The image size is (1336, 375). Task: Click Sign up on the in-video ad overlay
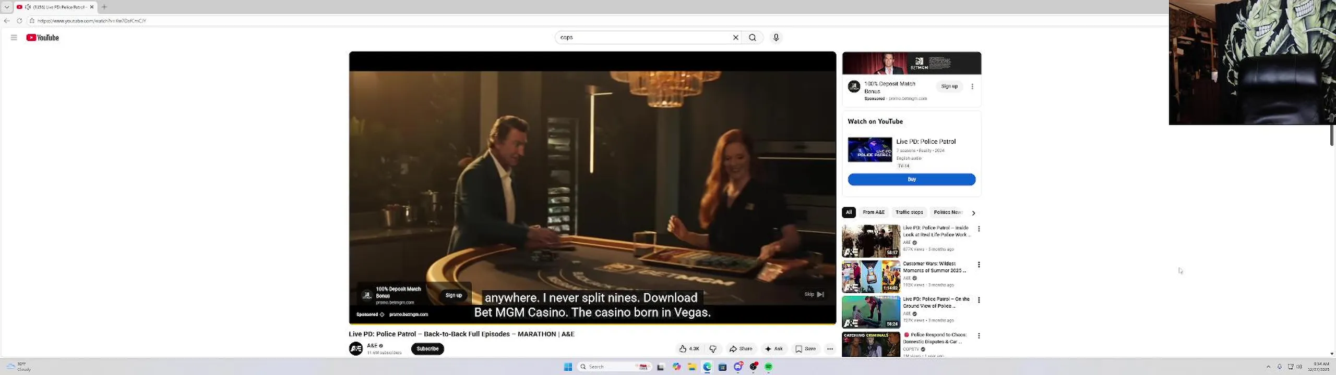point(454,295)
